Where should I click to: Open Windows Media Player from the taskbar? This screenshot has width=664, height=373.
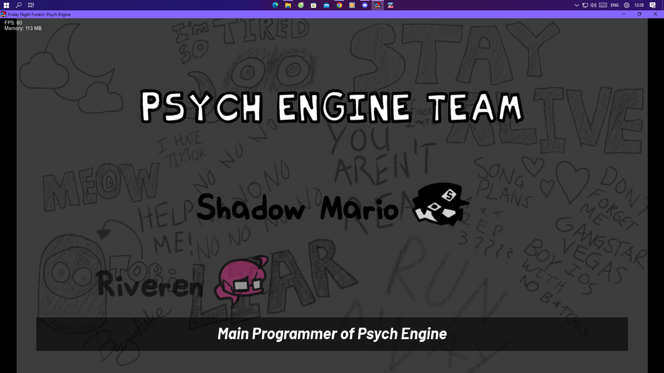(352, 5)
